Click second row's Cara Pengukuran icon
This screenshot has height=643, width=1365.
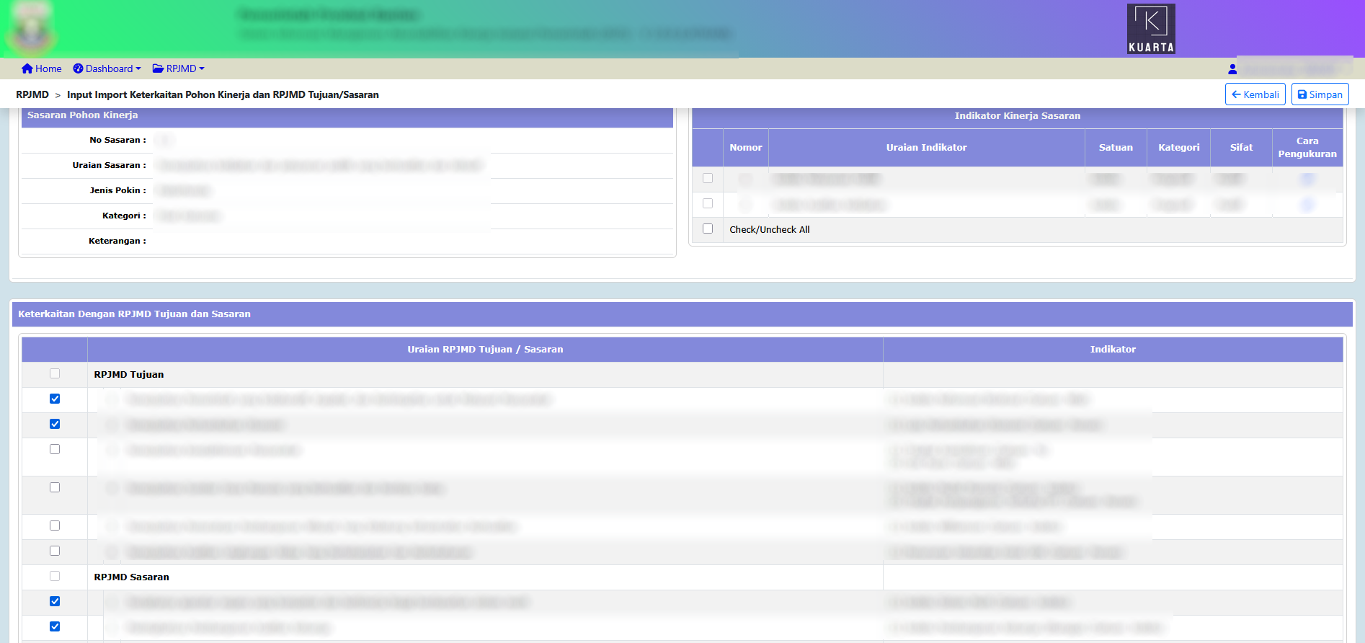coord(1307,205)
